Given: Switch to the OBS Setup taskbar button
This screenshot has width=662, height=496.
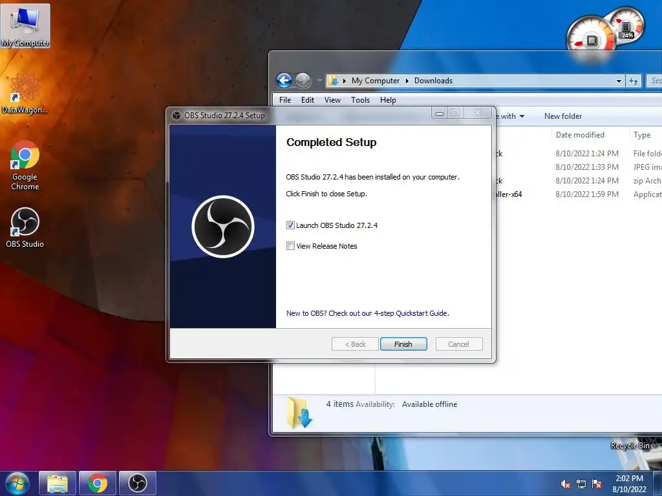Looking at the screenshot, I should tap(138, 483).
